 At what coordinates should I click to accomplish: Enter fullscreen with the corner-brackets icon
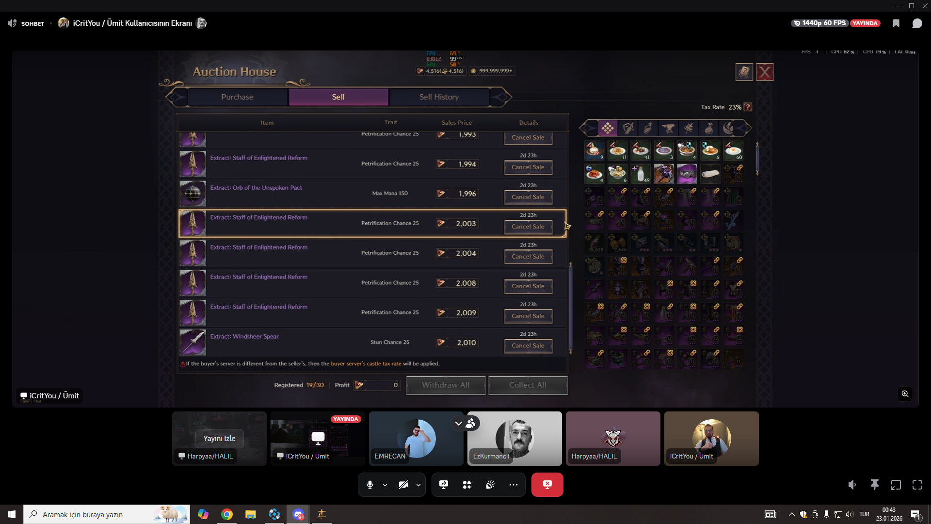click(x=917, y=485)
